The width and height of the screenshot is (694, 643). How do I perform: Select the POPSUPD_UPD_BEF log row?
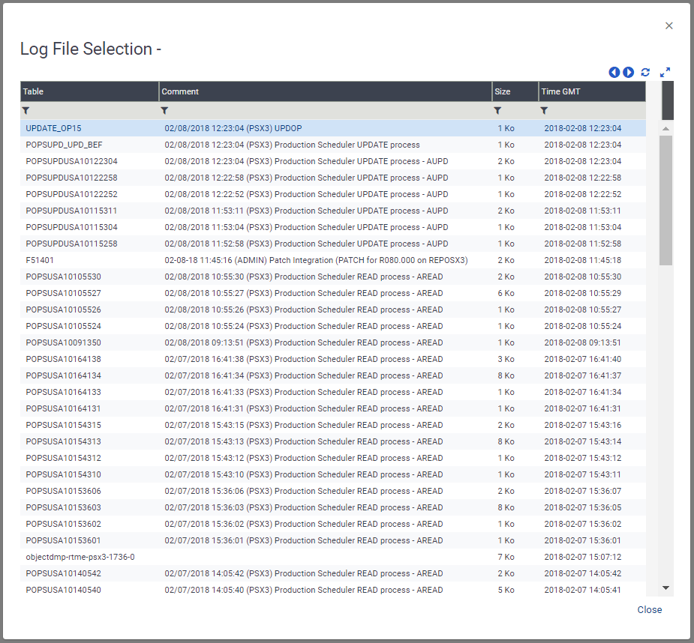[333, 145]
